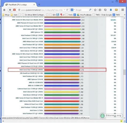Image resolution: width=127 pixels, height=123 pixels.
Task: Click the score 1,191 for T7300
Action: coord(82,48)
